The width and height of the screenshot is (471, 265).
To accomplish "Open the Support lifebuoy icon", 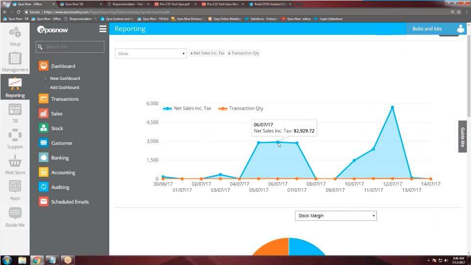I will tap(15, 135).
